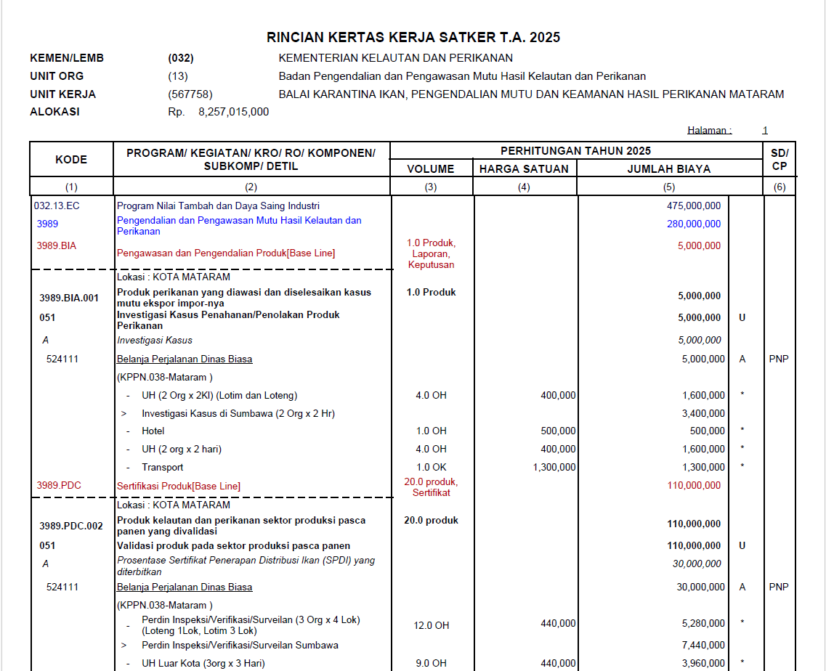Click the Hotel detail row label
The width and height of the screenshot is (826, 671).
point(153,431)
